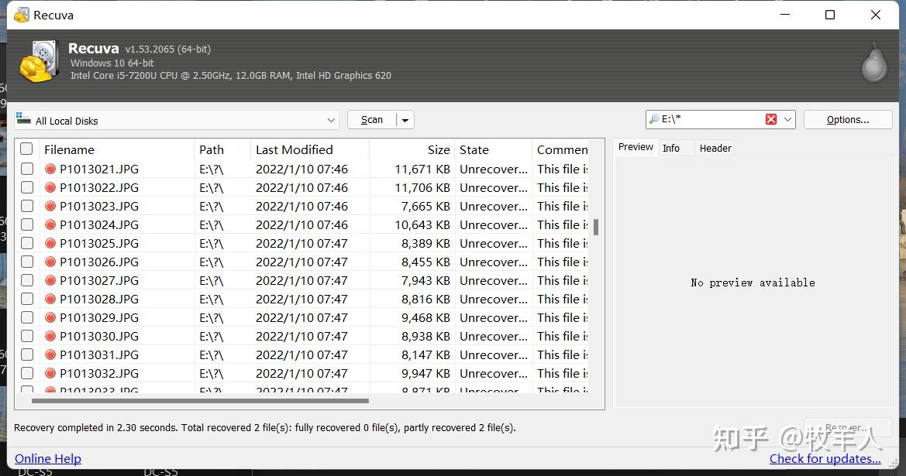Check the box for P1013022.JPG
Screen dimensions: 906x476
tap(26, 187)
